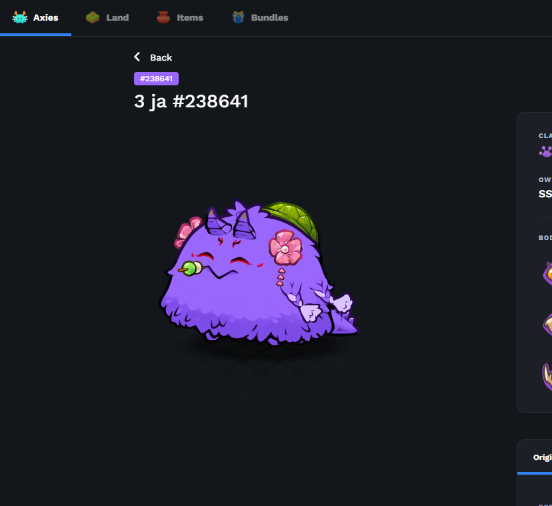Viewport: 552px width, 506px height.
Task: Select the title 3 ja #238641
Action: (191, 101)
